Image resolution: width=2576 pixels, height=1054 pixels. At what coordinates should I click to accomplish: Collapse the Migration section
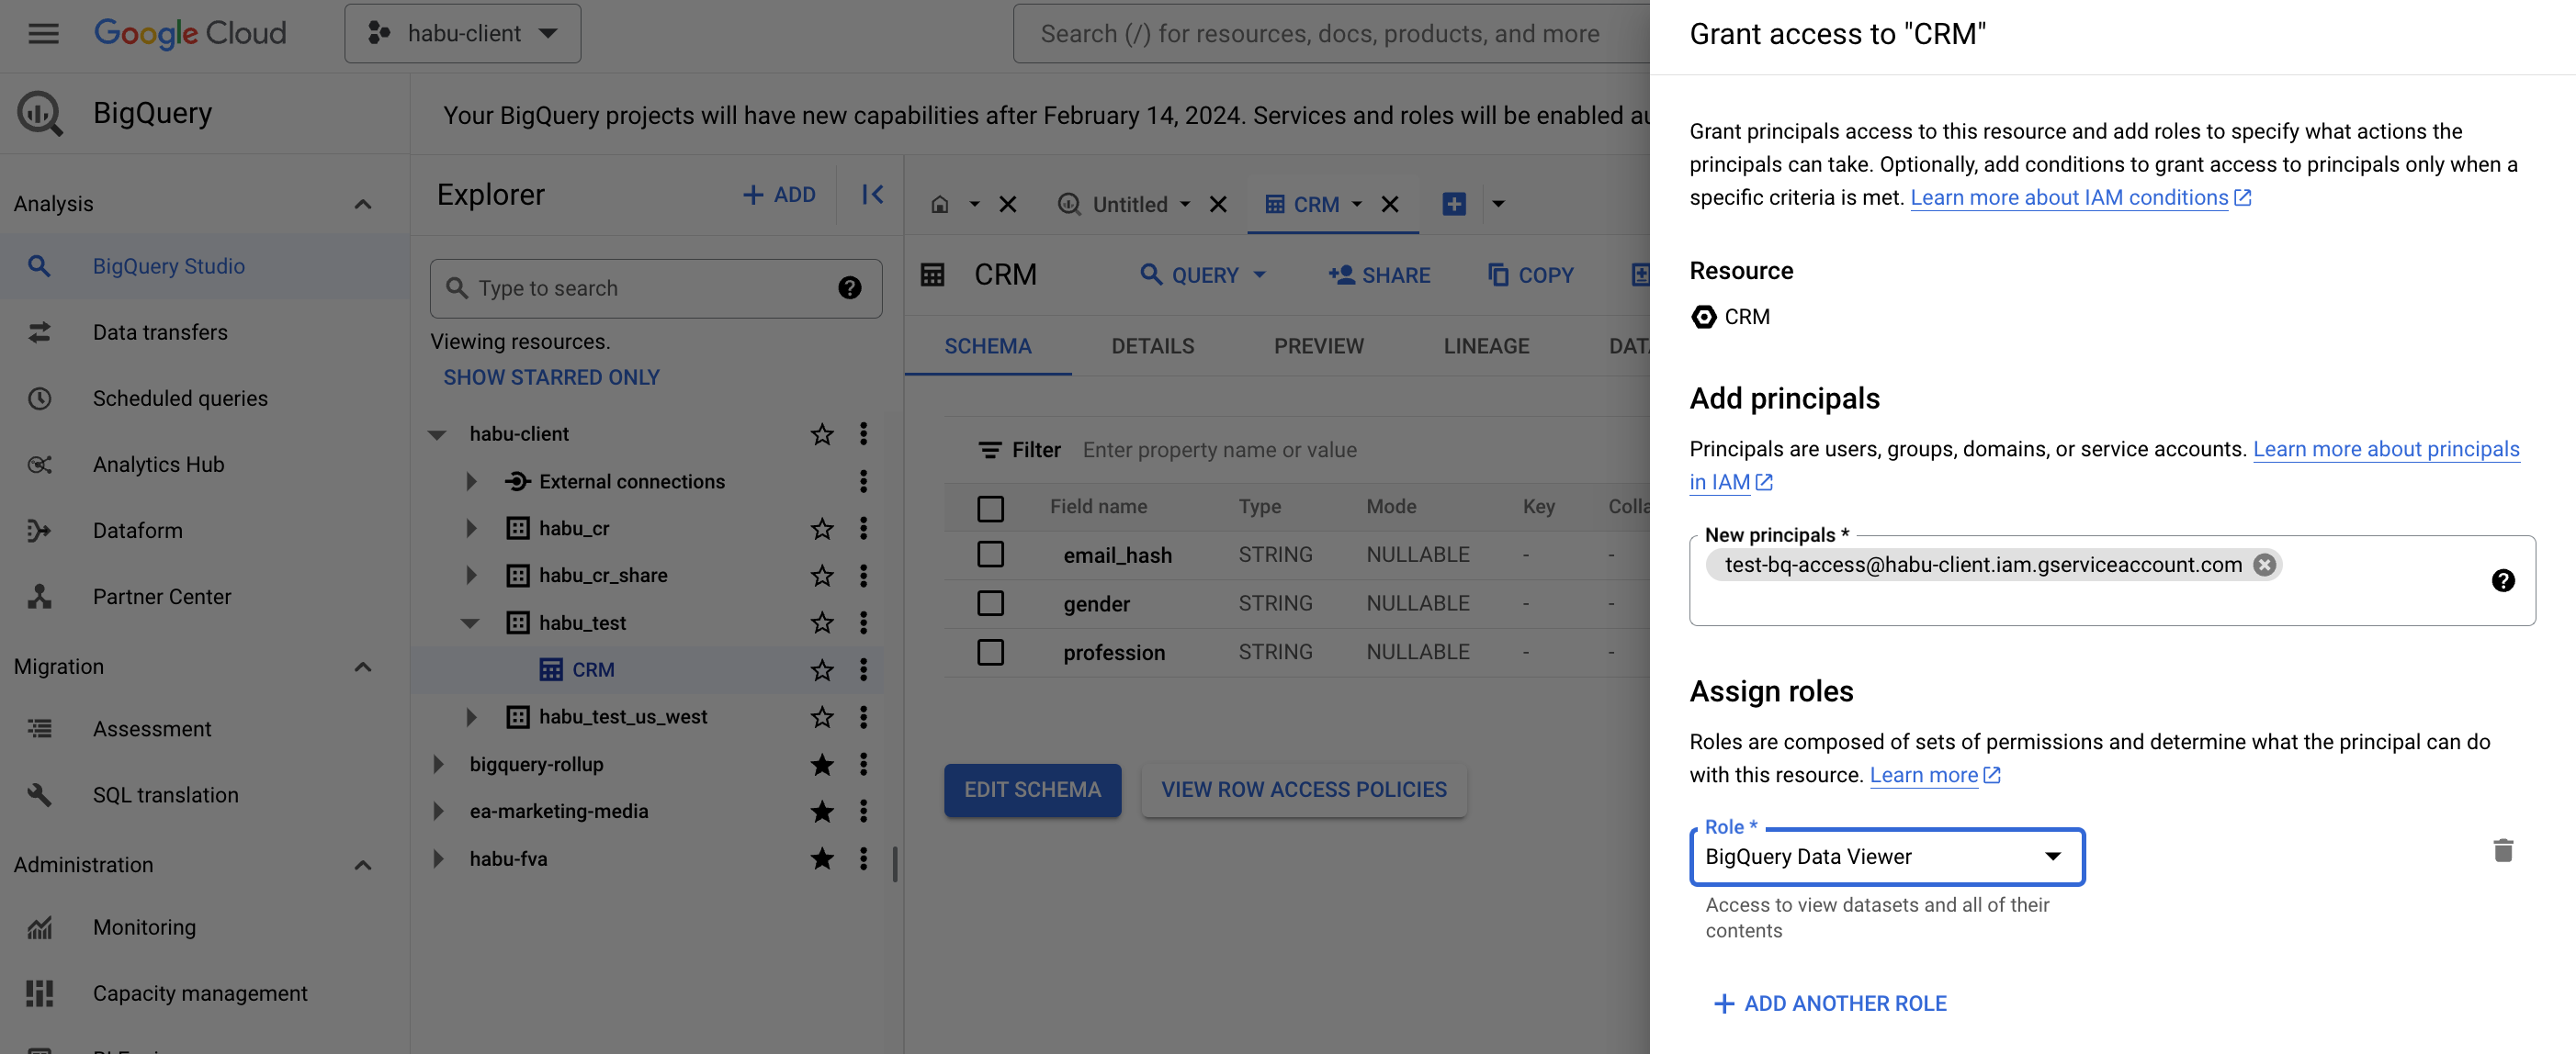click(x=363, y=667)
